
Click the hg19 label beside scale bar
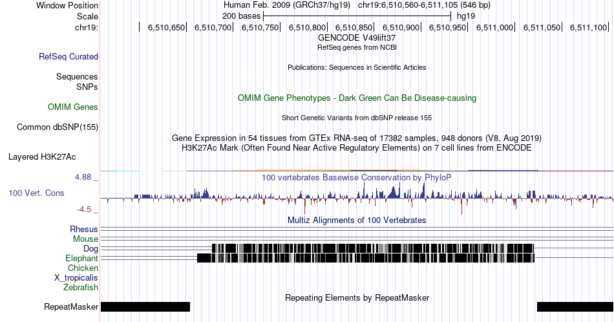(466, 16)
